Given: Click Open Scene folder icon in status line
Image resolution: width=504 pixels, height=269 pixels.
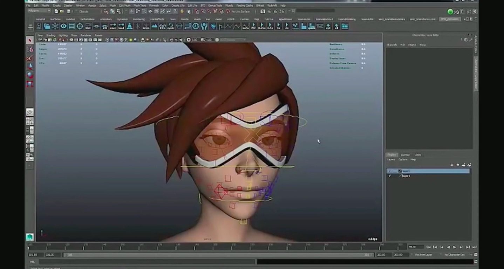Looking at the screenshot, I should [x=61, y=11].
